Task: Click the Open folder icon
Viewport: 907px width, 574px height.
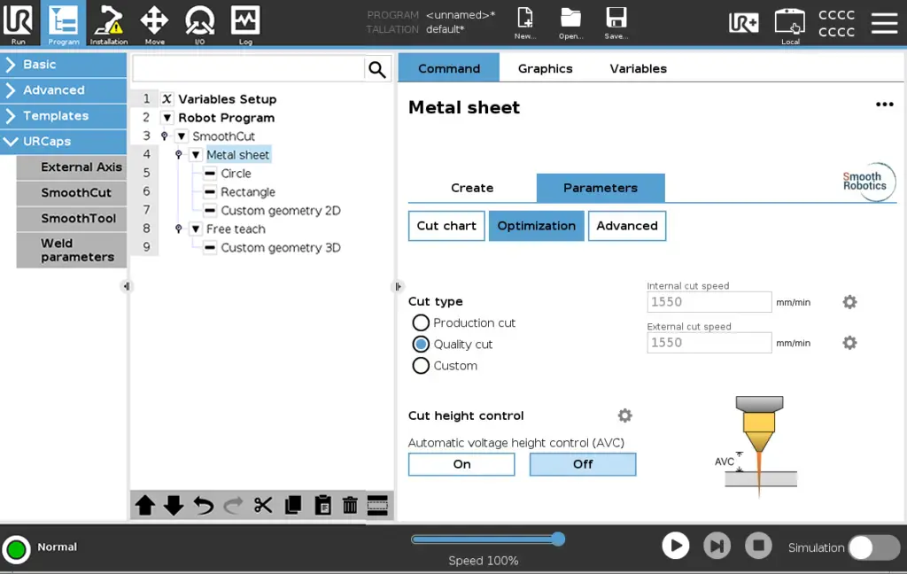Action: [x=571, y=23]
